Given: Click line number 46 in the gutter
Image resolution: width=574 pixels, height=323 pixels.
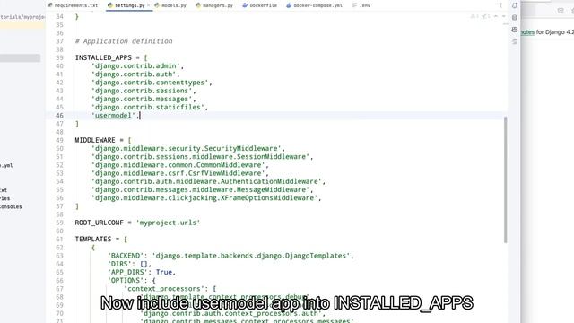Looking at the screenshot, I should point(59,116).
